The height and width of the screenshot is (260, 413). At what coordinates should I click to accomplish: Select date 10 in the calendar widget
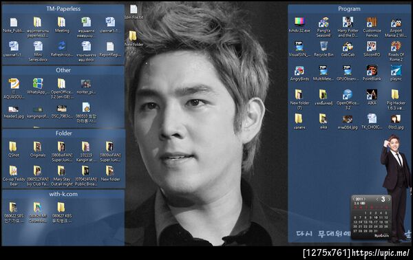(x=376, y=217)
